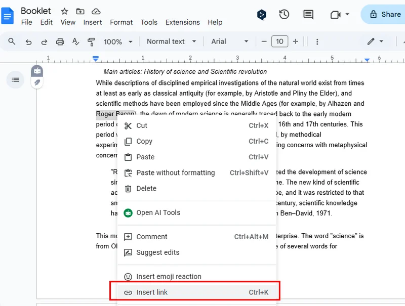Click the Print icon in the toolbar
This screenshot has width=405, height=306.
[x=60, y=41]
